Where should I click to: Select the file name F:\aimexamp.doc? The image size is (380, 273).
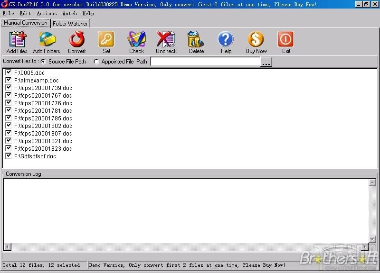pos(37,80)
